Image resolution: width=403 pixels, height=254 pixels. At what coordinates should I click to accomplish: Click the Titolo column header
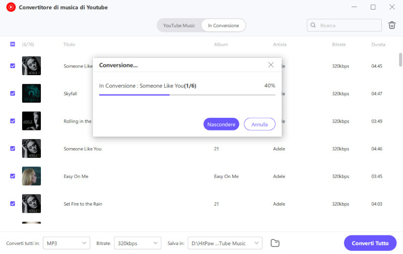point(69,44)
